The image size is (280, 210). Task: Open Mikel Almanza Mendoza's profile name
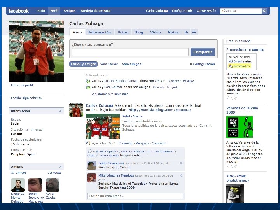pos(116,175)
